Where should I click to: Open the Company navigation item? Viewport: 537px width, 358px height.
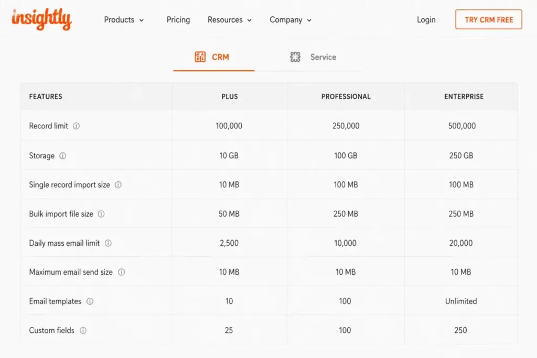pyautogui.click(x=286, y=20)
